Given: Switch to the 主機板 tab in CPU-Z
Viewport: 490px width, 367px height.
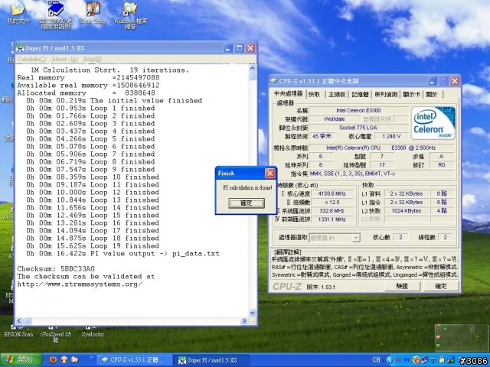Looking at the screenshot, I should (x=337, y=94).
